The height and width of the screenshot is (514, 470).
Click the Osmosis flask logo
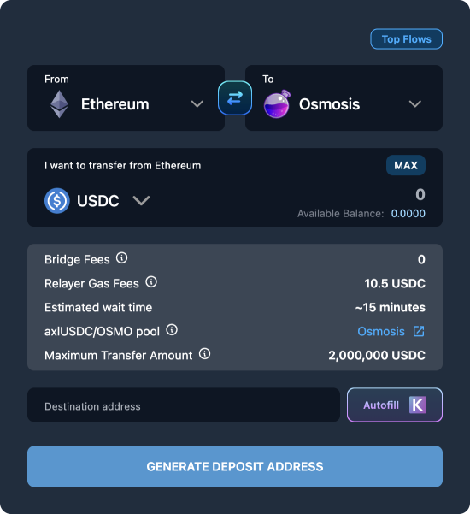pos(277,104)
